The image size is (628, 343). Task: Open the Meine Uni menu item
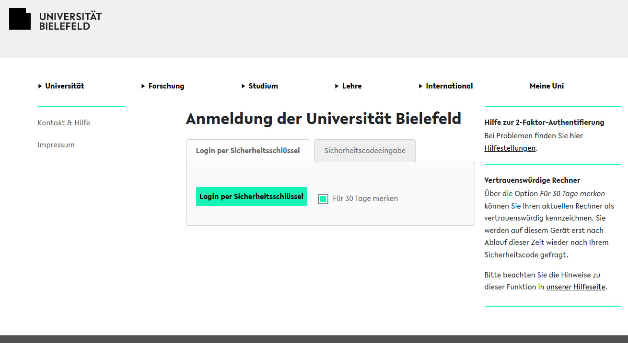coord(547,86)
